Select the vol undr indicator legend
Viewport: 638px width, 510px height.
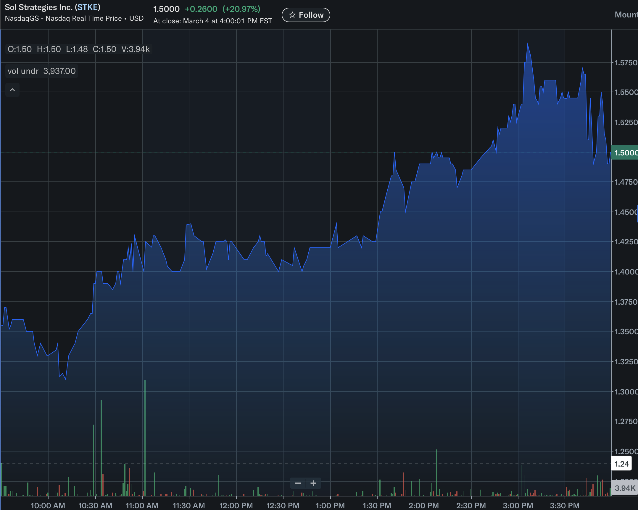point(42,71)
